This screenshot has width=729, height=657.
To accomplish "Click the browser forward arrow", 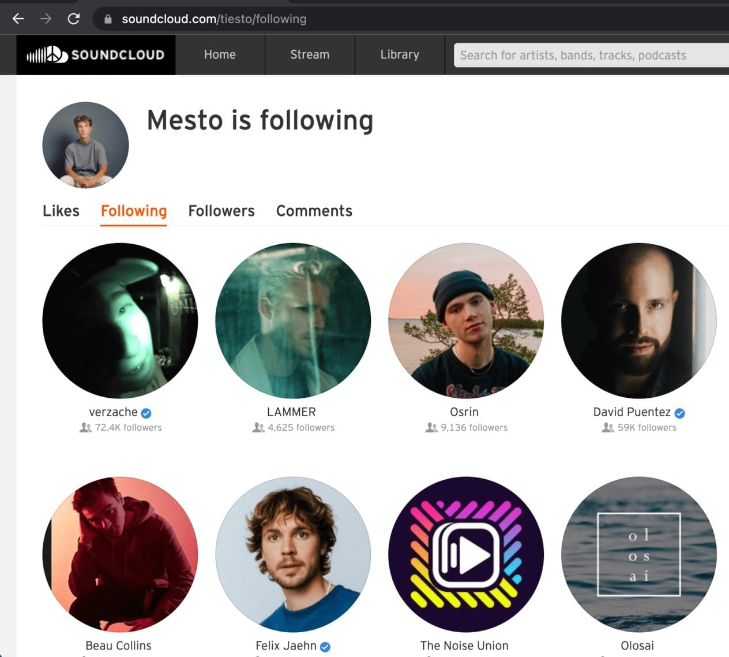I will coord(46,18).
